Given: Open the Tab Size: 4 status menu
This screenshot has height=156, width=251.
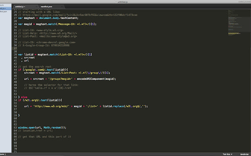Looking at the screenshot, I should 227,154.
